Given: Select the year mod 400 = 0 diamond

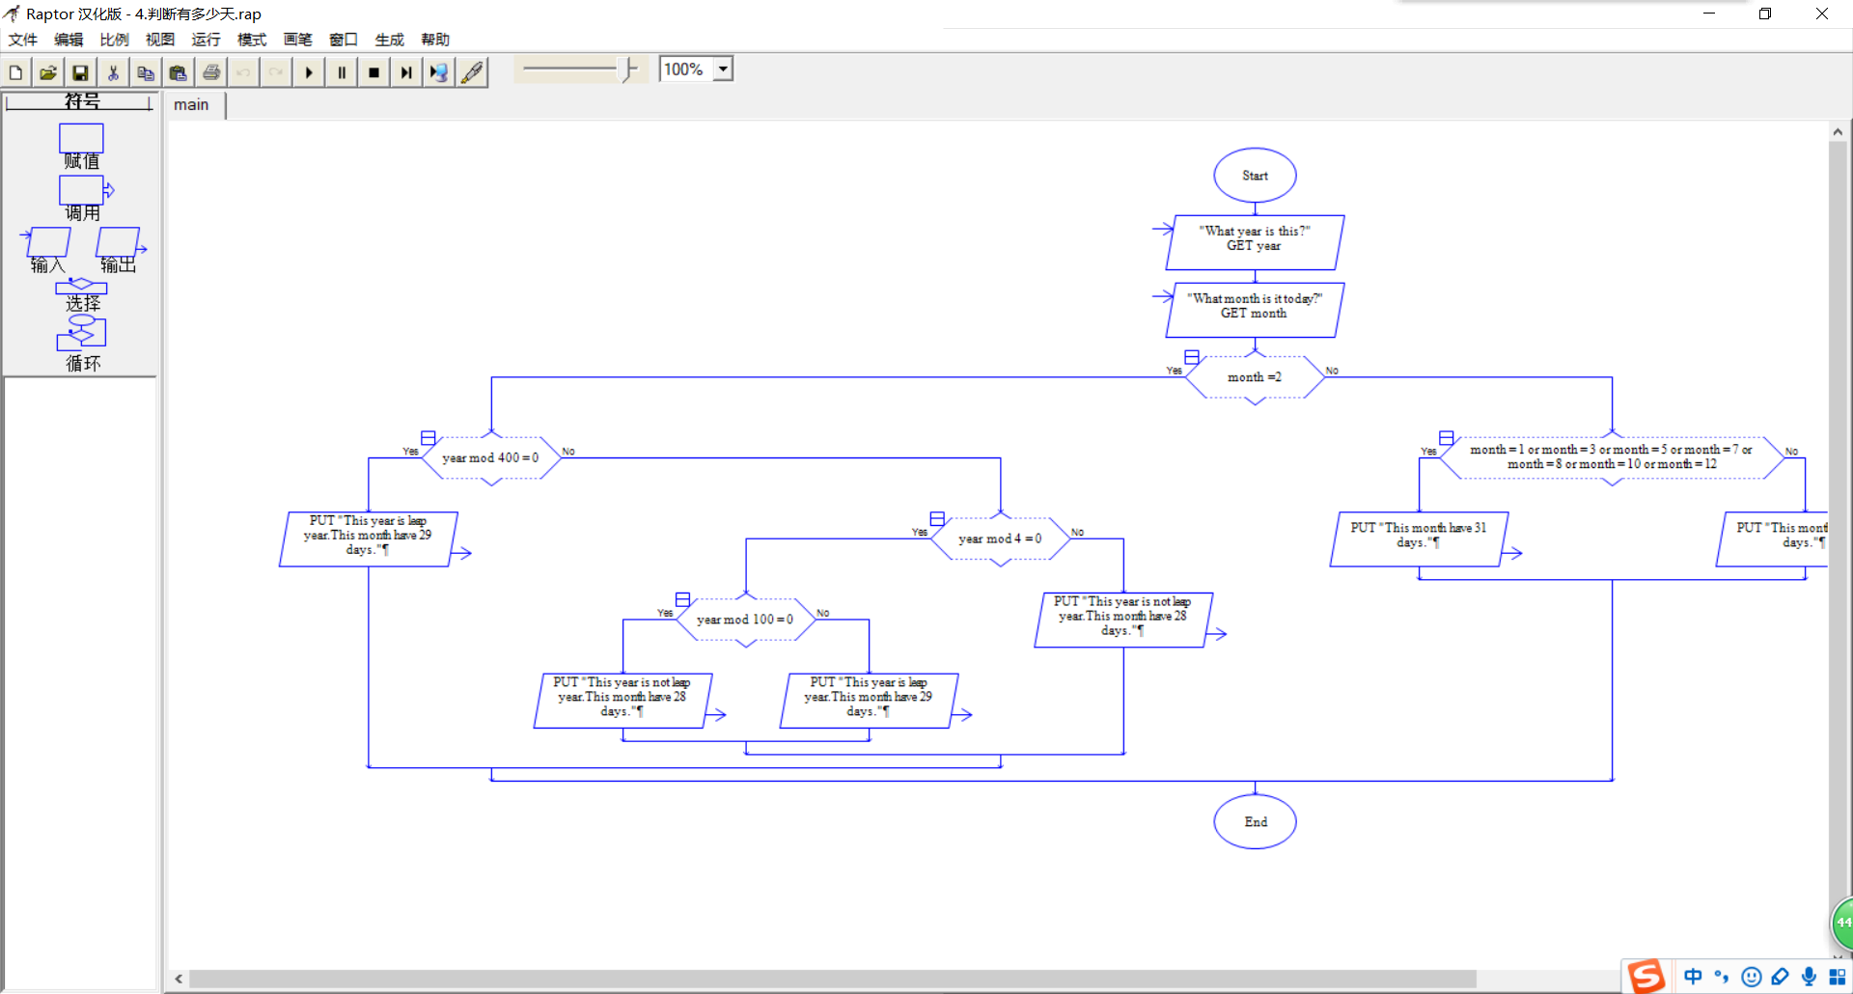Looking at the screenshot, I should click(491, 458).
